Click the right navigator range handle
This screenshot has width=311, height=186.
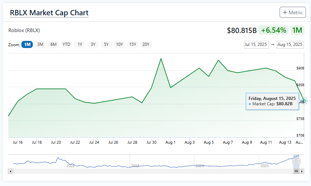299,161
